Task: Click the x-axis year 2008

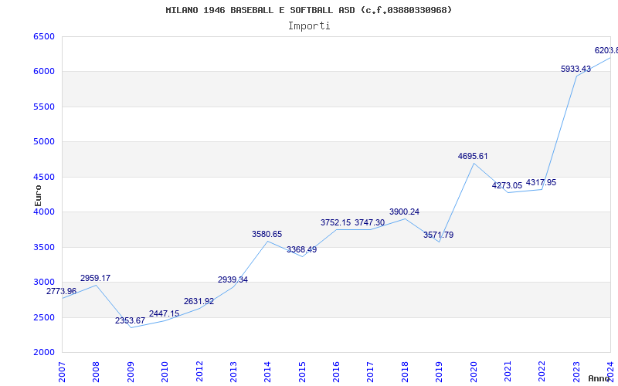Action: pyautogui.click(x=96, y=371)
